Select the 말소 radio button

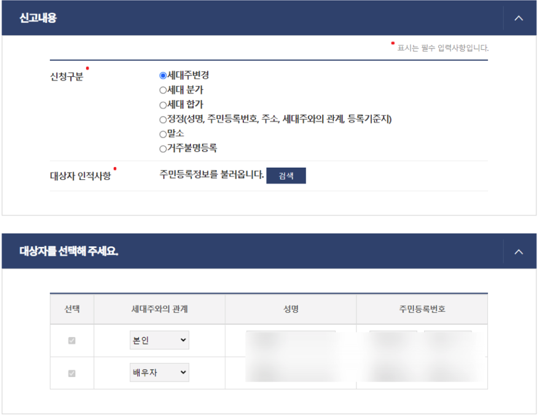click(162, 134)
